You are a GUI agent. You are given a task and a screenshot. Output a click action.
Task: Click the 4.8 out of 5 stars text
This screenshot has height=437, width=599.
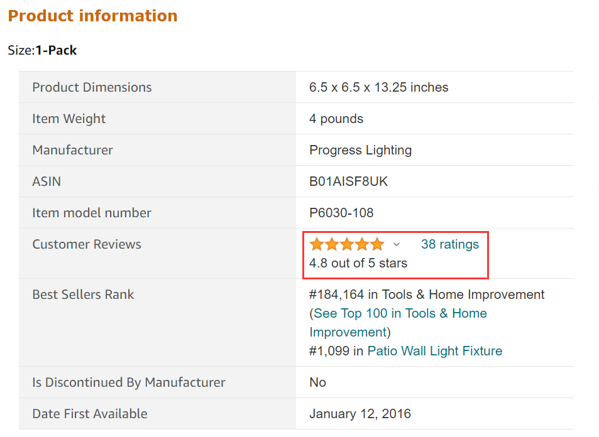(358, 263)
